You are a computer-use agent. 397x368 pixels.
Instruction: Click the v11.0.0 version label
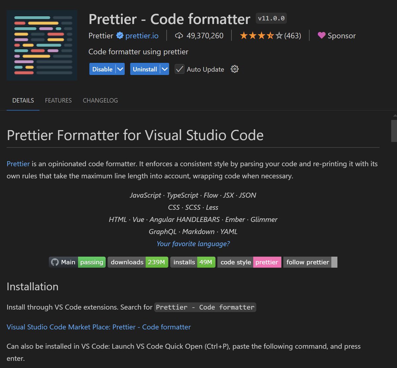click(x=271, y=19)
